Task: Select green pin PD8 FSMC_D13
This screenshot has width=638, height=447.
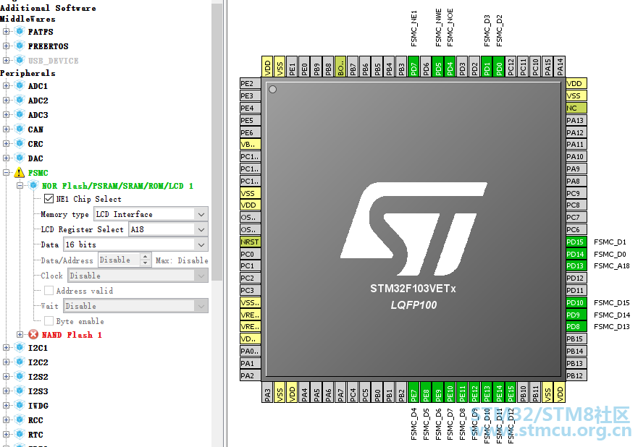Action: click(x=576, y=327)
